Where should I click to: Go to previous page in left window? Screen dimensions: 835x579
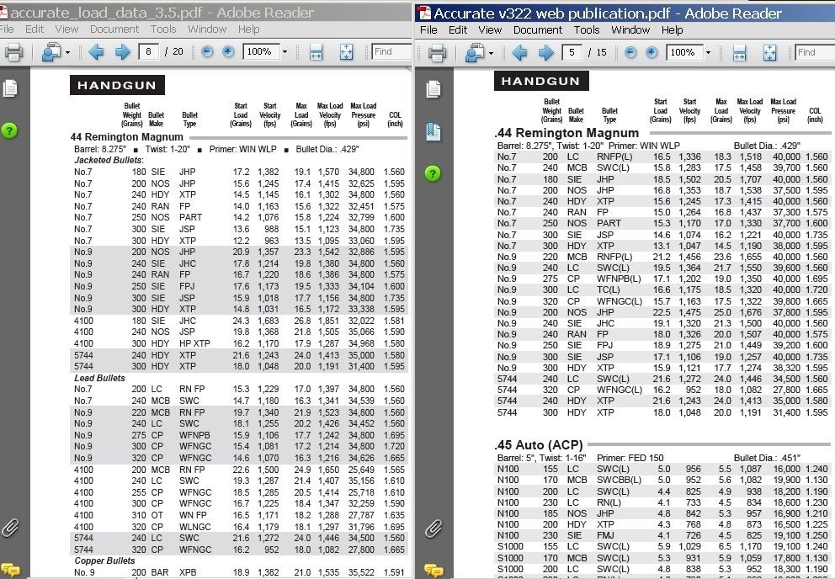[x=97, y=51]
